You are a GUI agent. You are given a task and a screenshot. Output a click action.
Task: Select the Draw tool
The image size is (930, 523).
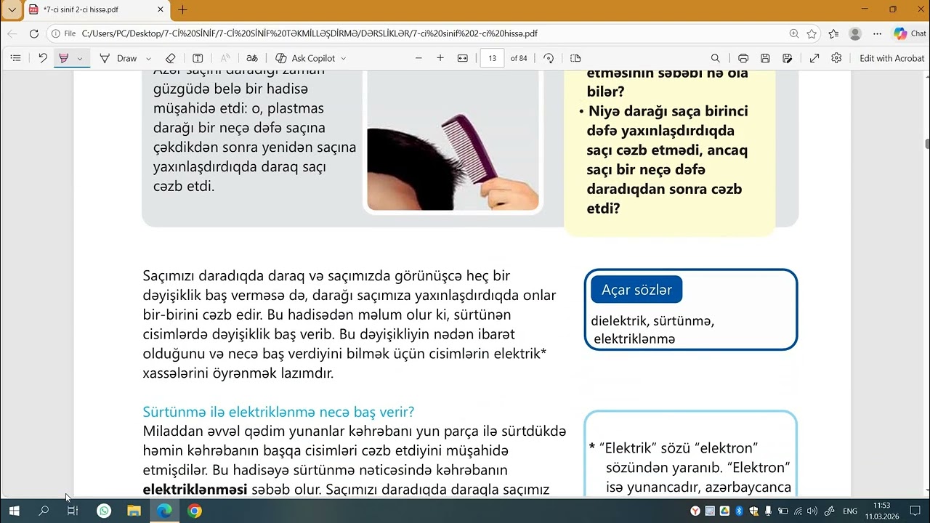pos(118,58)
